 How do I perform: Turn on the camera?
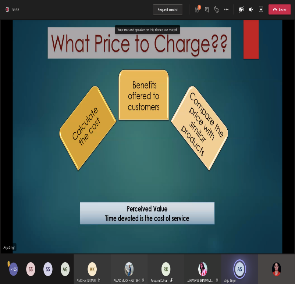pyautogui.click(x=241, y=10)
